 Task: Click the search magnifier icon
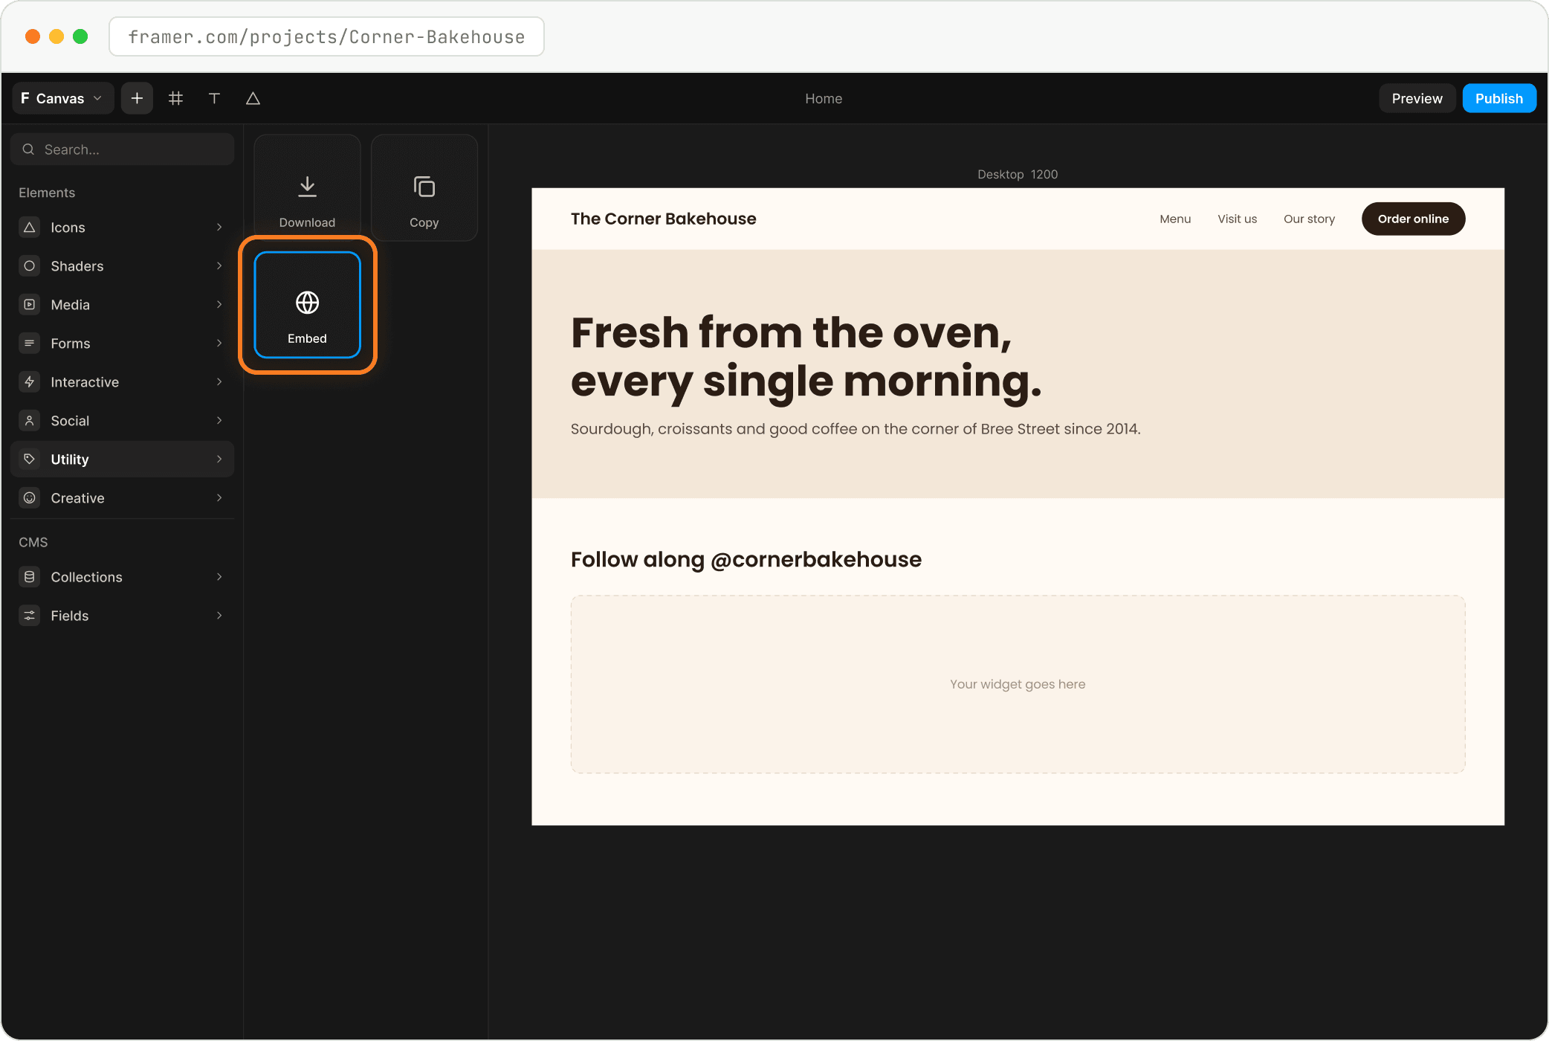tap(28, 149)
